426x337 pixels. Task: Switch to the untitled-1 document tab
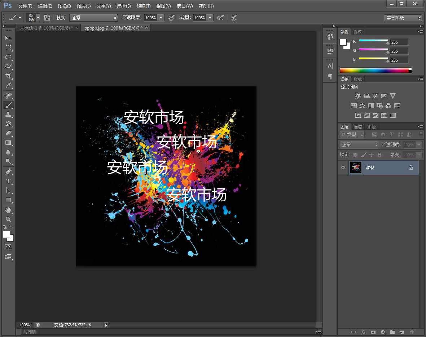click(x=46, y=28)
